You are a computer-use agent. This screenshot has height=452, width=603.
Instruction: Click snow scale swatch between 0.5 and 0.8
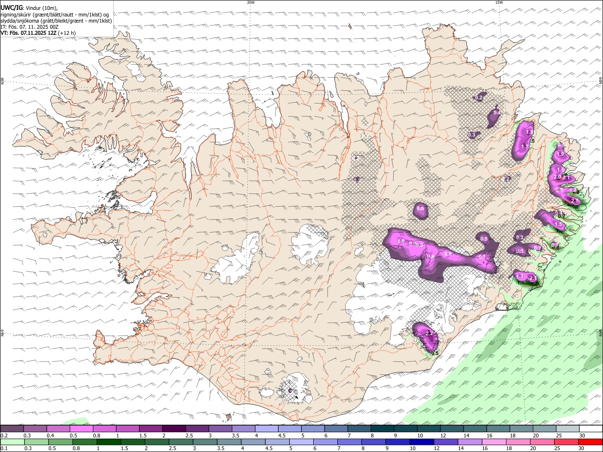pyautogui.click(x=81, y=428)
